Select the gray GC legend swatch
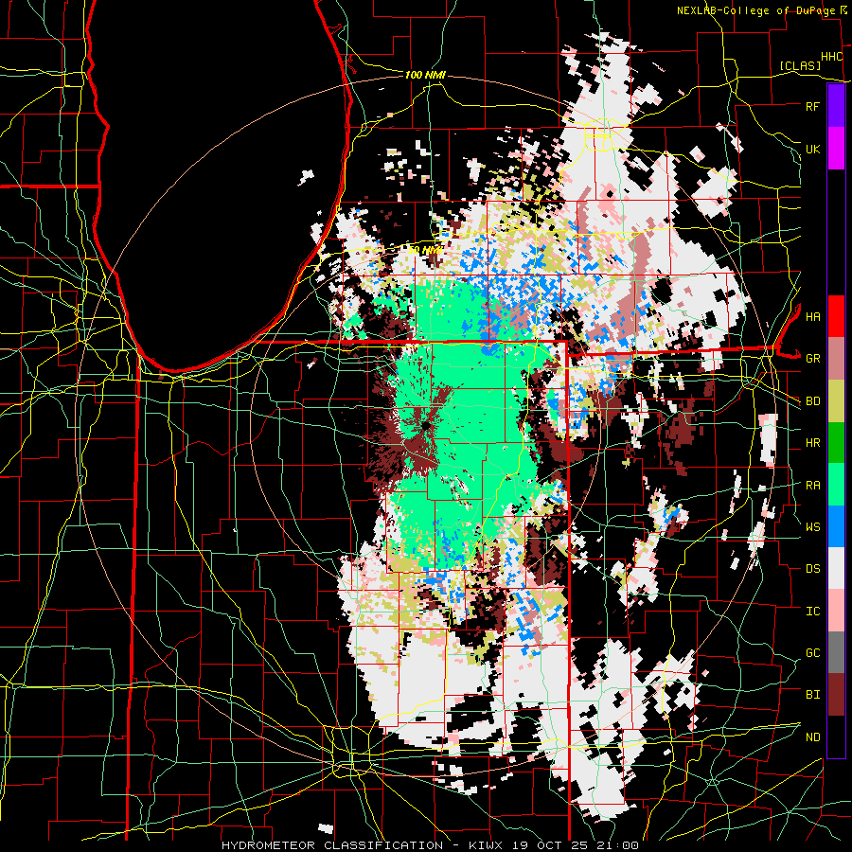852x852 pixels. 836,652
